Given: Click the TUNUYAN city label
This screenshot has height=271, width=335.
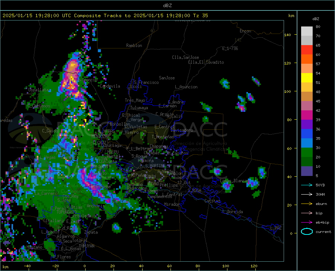Looking at the screenshot, I should point(86,246).
